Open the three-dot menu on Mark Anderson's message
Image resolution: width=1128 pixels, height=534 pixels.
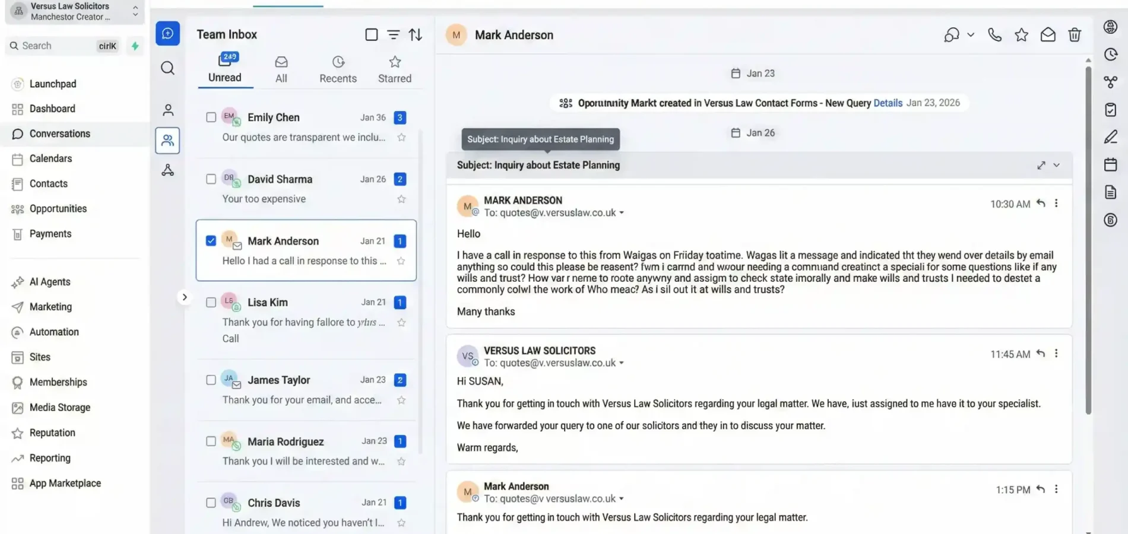pos(1056,203)
